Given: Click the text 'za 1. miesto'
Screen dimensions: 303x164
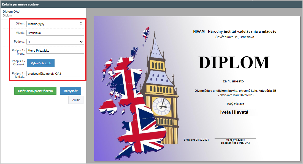Looking at the screenshot, I should [x=233, y=81].
